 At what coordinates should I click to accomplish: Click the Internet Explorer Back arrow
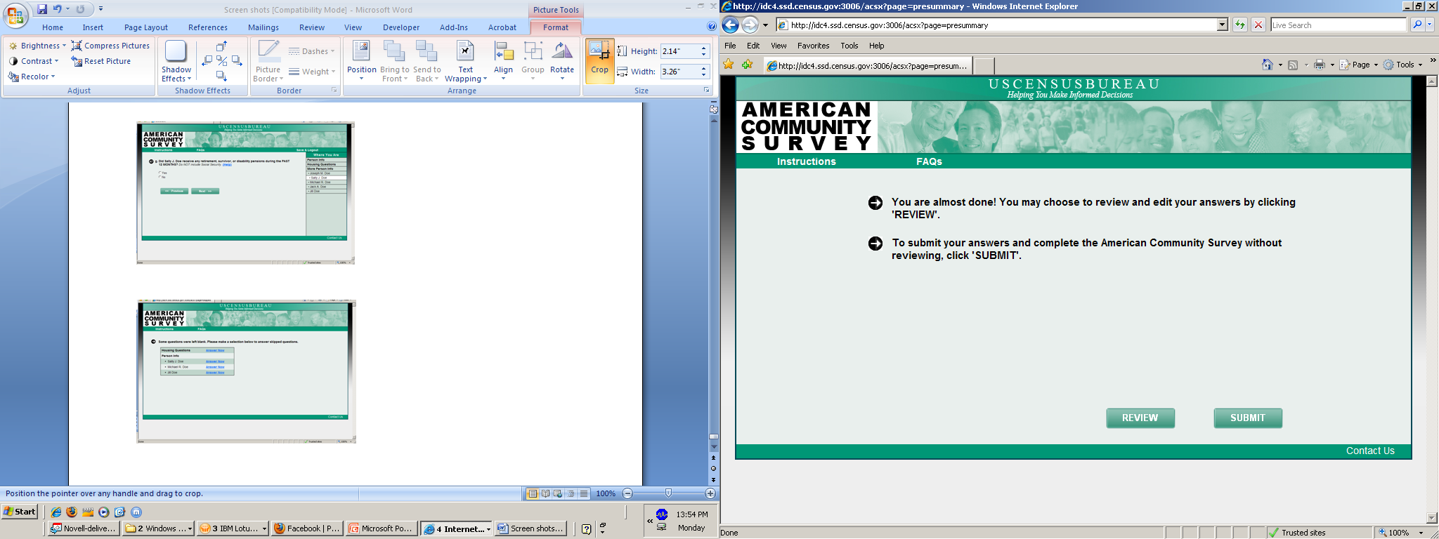(731, 25)
